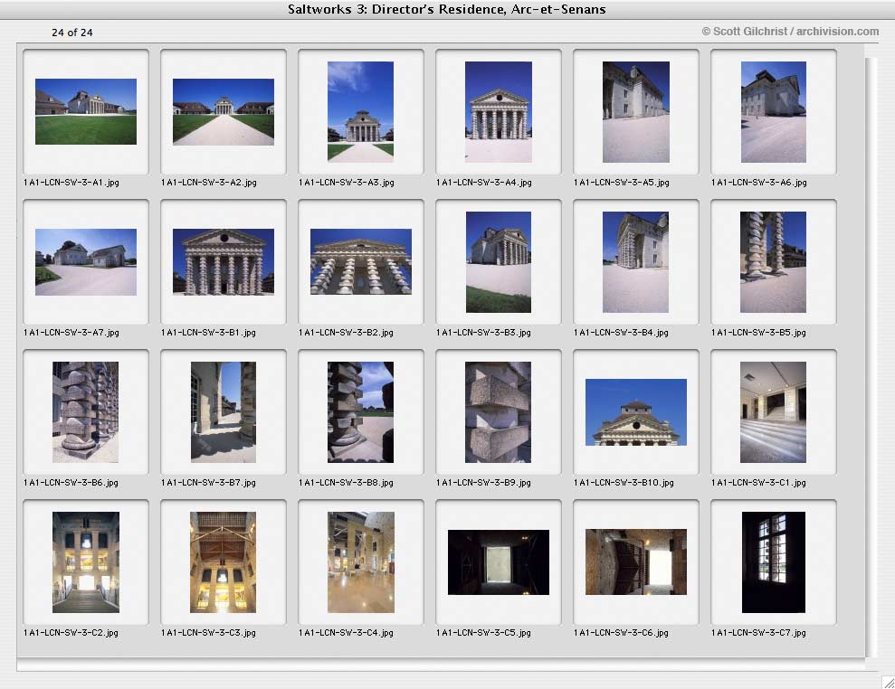
Task: Select the 1A1-LCN-SW-3-B1.jpg portico thumbnail
Action: pos(224,262)
